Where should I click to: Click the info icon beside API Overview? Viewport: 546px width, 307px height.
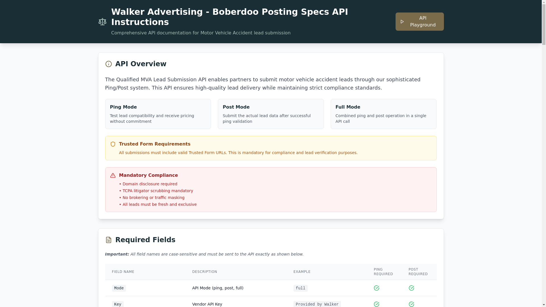(109, 64)
